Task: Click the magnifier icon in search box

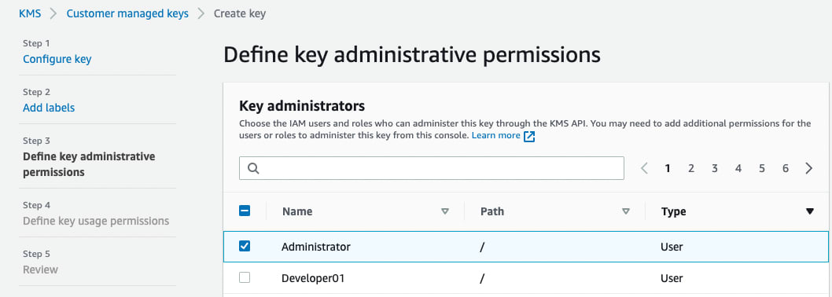Action: (253, 168)
